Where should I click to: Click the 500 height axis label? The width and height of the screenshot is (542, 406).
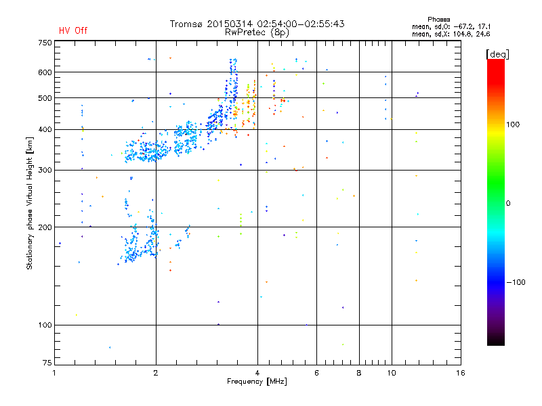(x=45, y=98)
